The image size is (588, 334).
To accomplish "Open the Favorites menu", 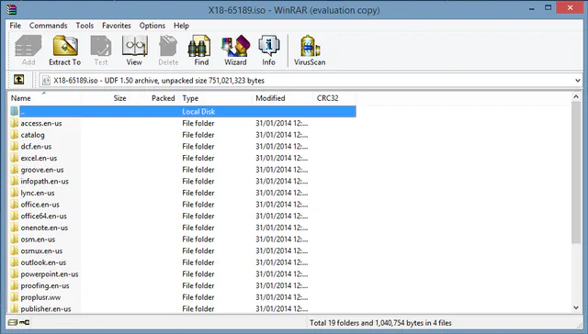I will [117, 26].
